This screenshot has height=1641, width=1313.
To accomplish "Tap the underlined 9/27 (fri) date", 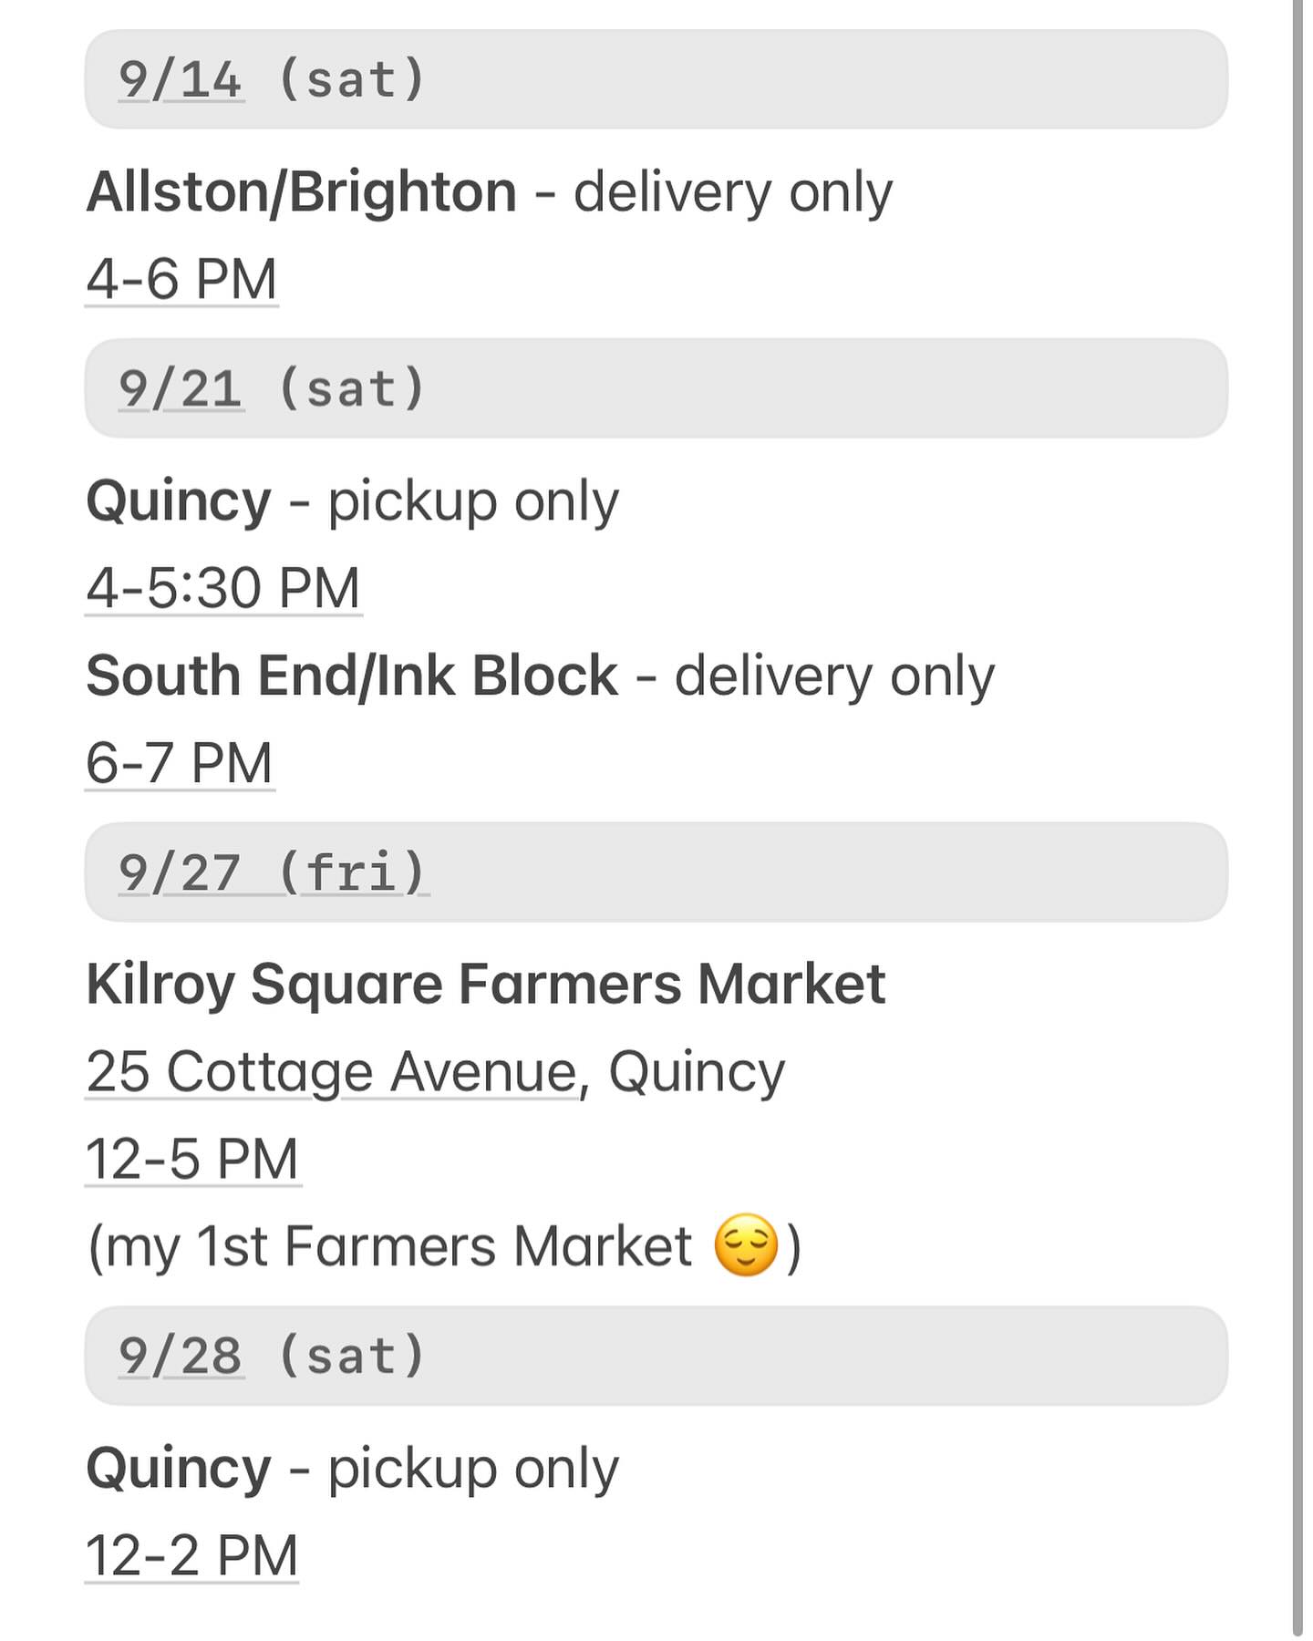I will pos(274,872).
